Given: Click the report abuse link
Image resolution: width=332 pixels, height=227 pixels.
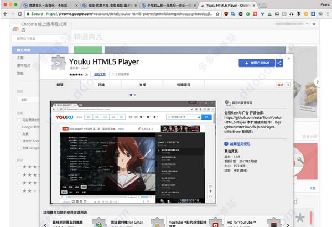Looking at the screenshot, I should [x=240, y=144].
